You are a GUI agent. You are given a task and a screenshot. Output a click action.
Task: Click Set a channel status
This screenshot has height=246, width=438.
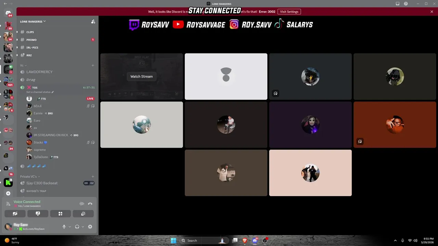[39, 92]
